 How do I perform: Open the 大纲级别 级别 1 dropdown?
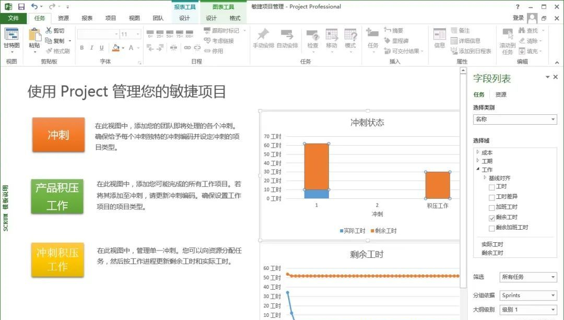tap(528, 309)
